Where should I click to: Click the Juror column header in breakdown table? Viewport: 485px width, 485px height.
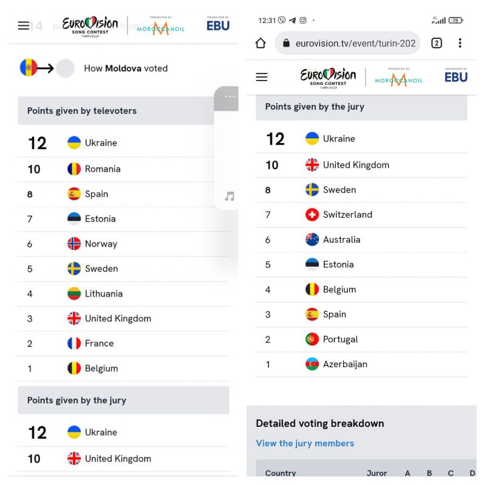click(376, 473)
